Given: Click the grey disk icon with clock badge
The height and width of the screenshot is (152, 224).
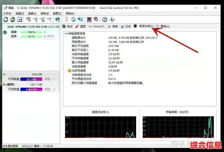Looking at the screenshot, I should coord(35,20).
